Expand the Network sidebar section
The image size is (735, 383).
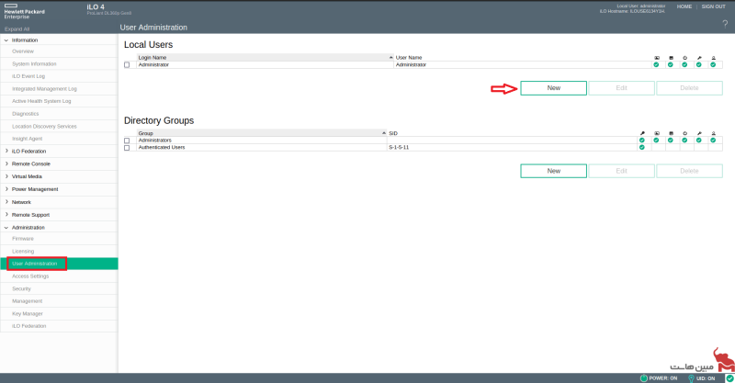6,201
